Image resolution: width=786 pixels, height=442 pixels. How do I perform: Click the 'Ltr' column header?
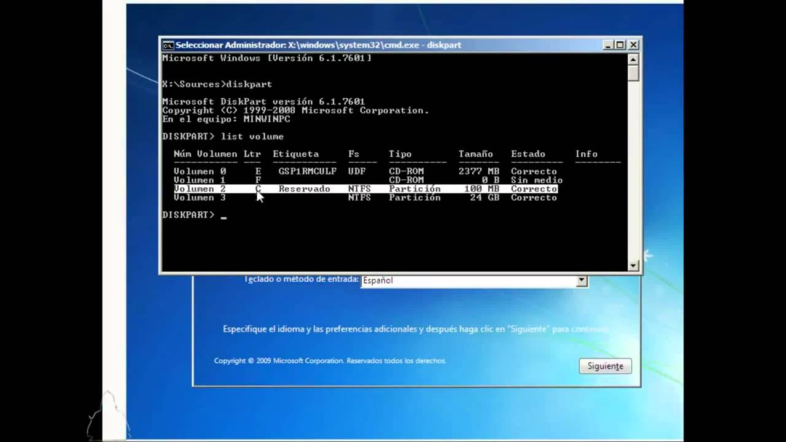pos(252,154)
